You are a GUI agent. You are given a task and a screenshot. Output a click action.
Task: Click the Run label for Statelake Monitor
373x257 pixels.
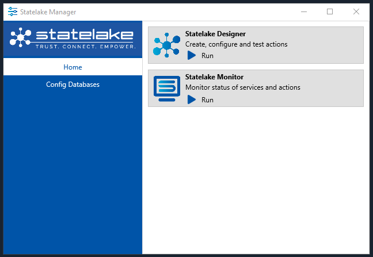pyautogui.click(x=207, y=100)
